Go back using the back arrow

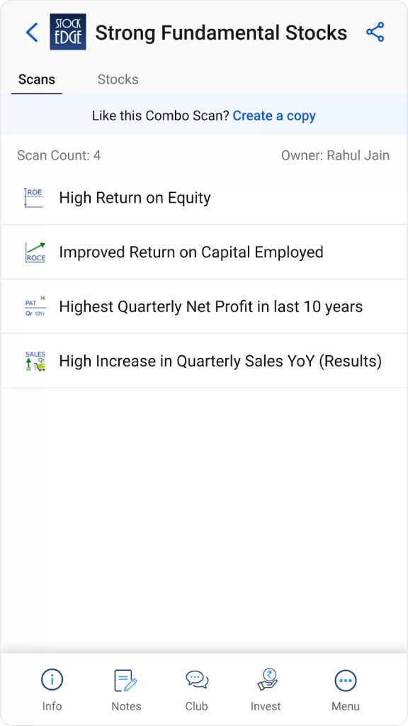pyautogui.click(x=31, y=32)
